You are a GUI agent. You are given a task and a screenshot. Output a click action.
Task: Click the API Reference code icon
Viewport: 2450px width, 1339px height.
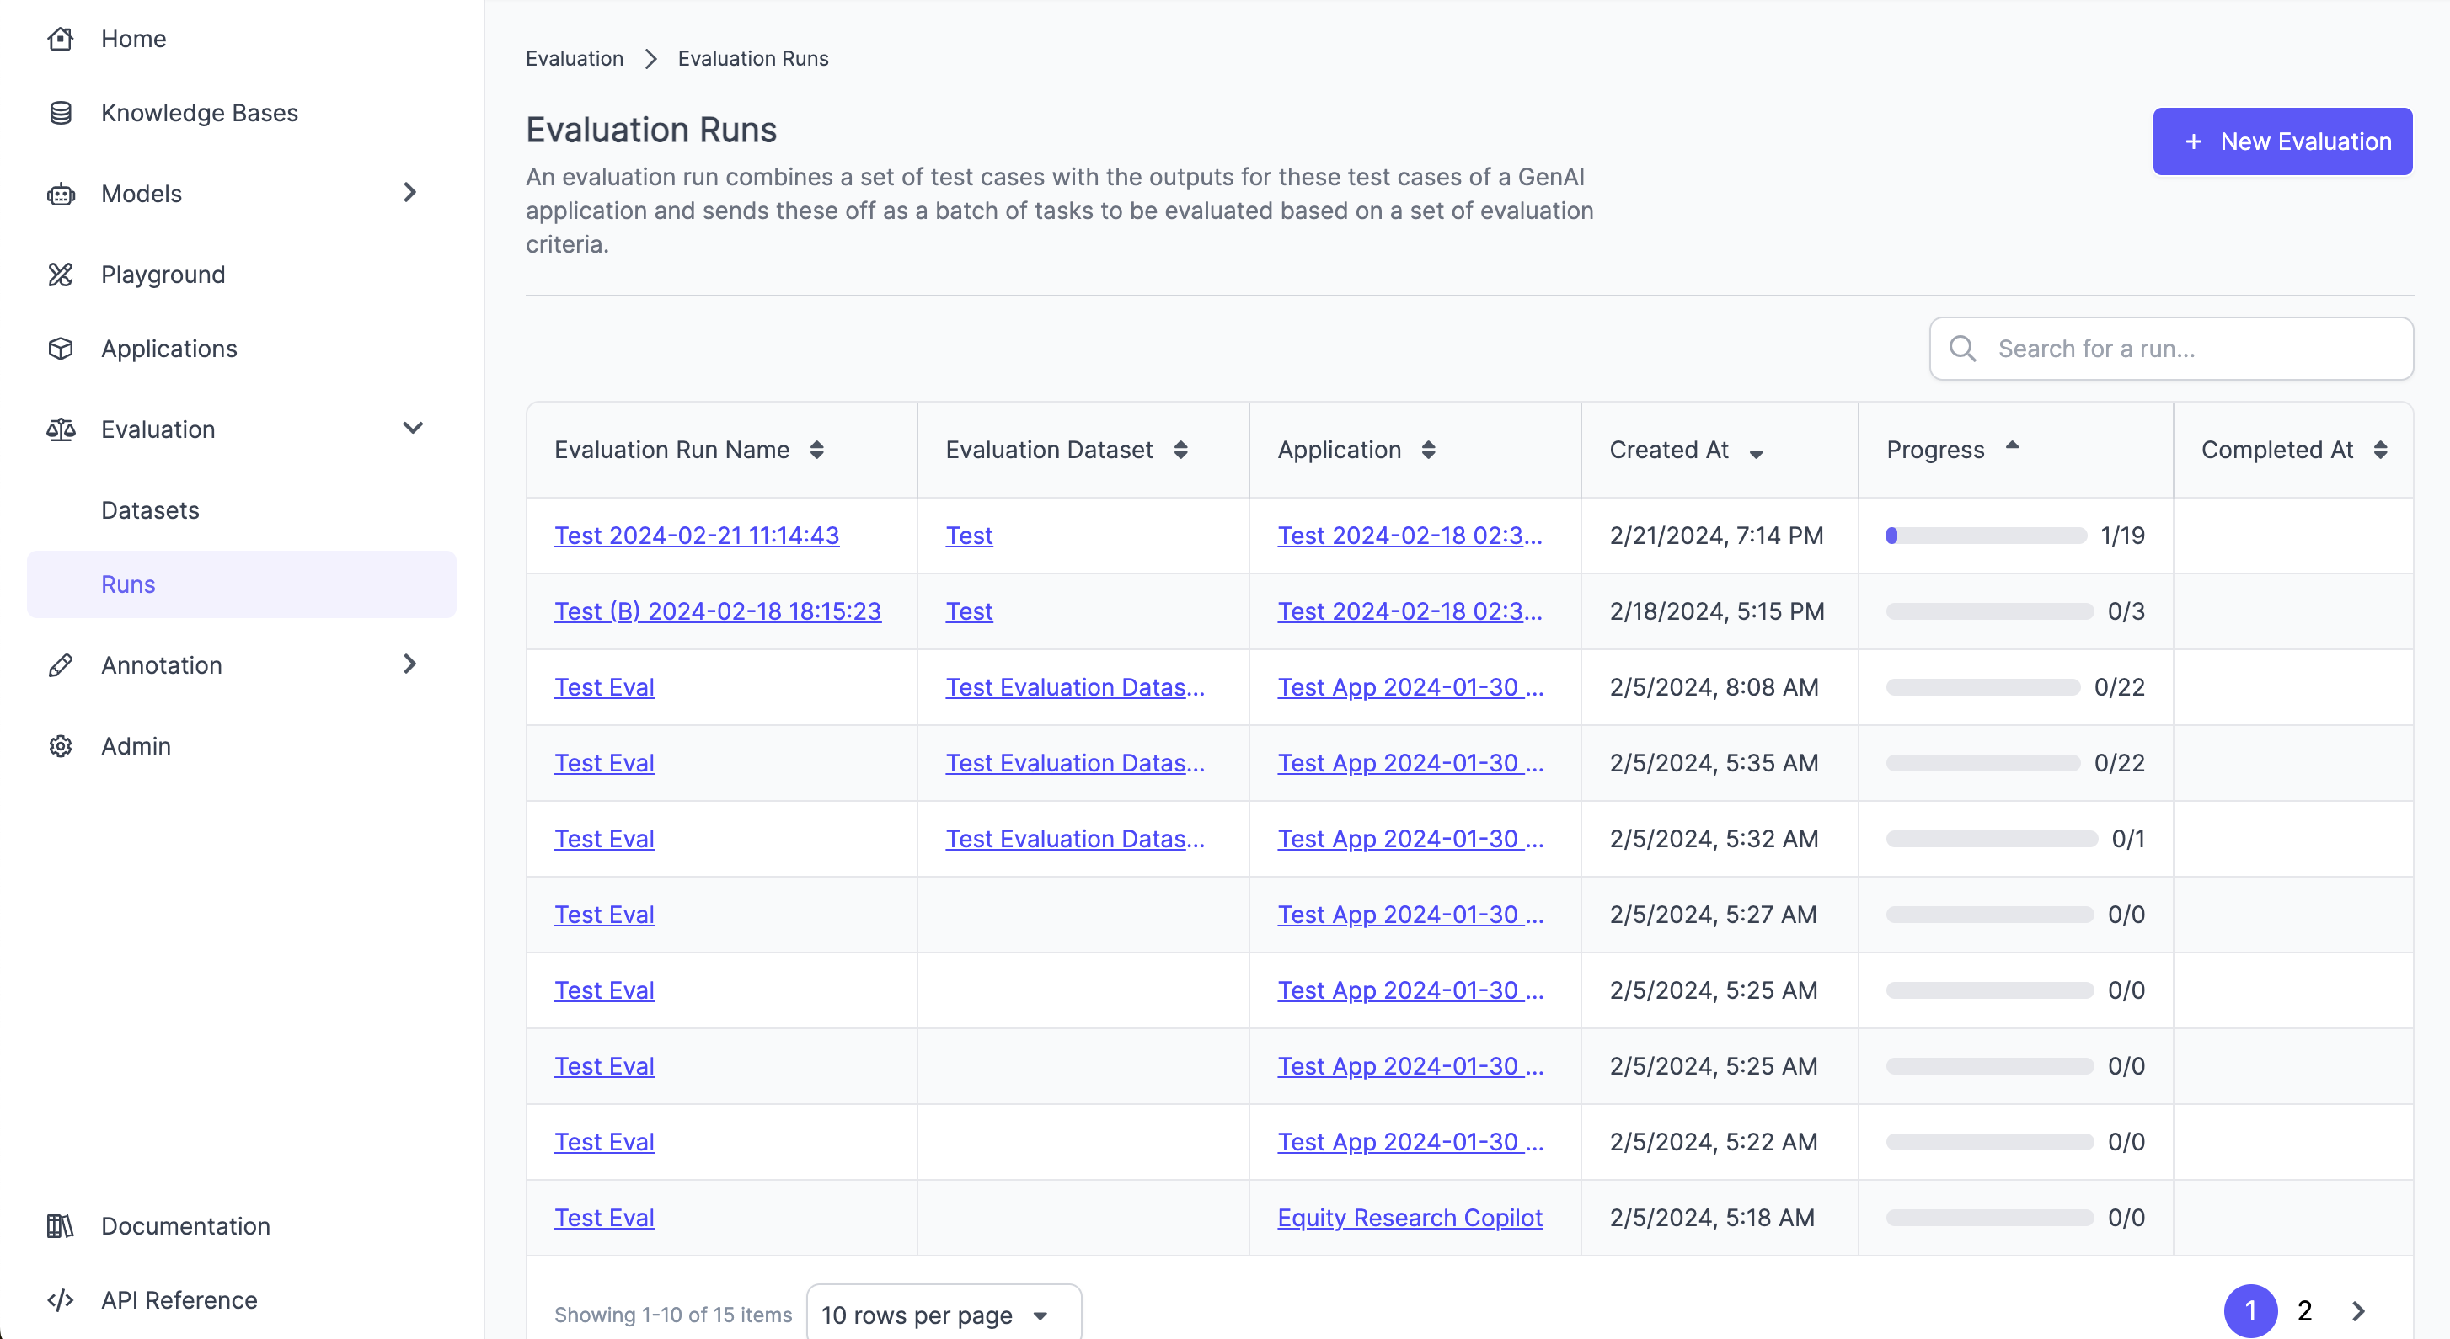(61, 1300)
